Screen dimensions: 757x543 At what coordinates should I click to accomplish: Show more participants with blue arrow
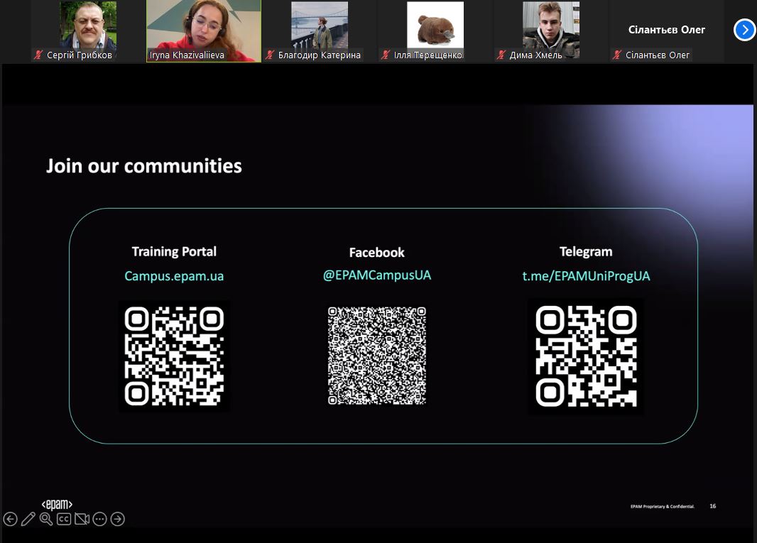[x=744, y=30]
